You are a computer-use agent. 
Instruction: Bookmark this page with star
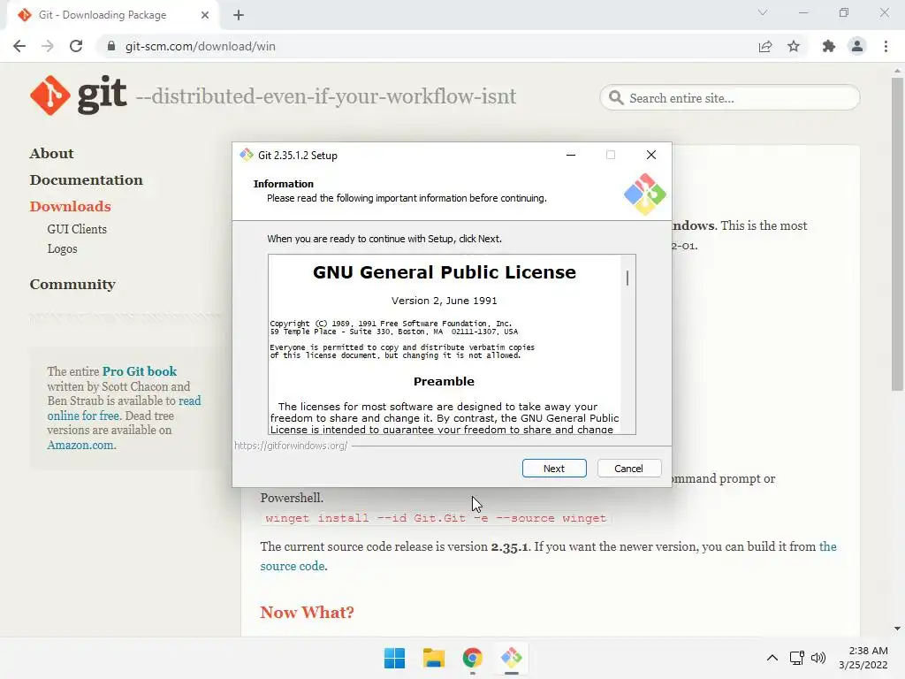(x=794, y=46)
